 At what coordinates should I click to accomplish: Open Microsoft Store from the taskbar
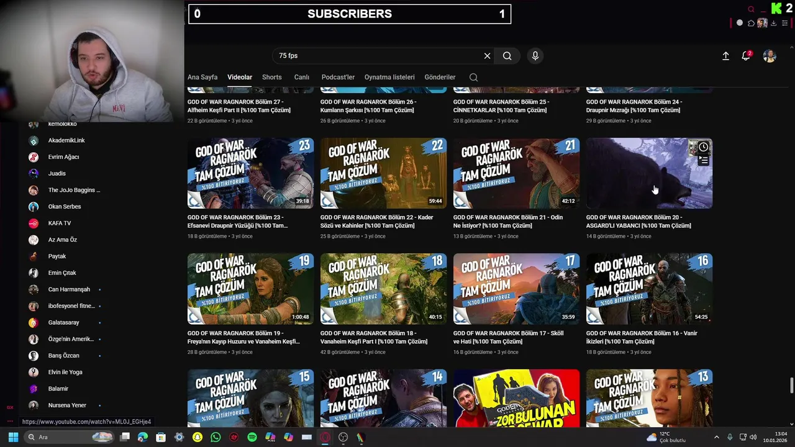pyautogui.click(x=161, y=437)
